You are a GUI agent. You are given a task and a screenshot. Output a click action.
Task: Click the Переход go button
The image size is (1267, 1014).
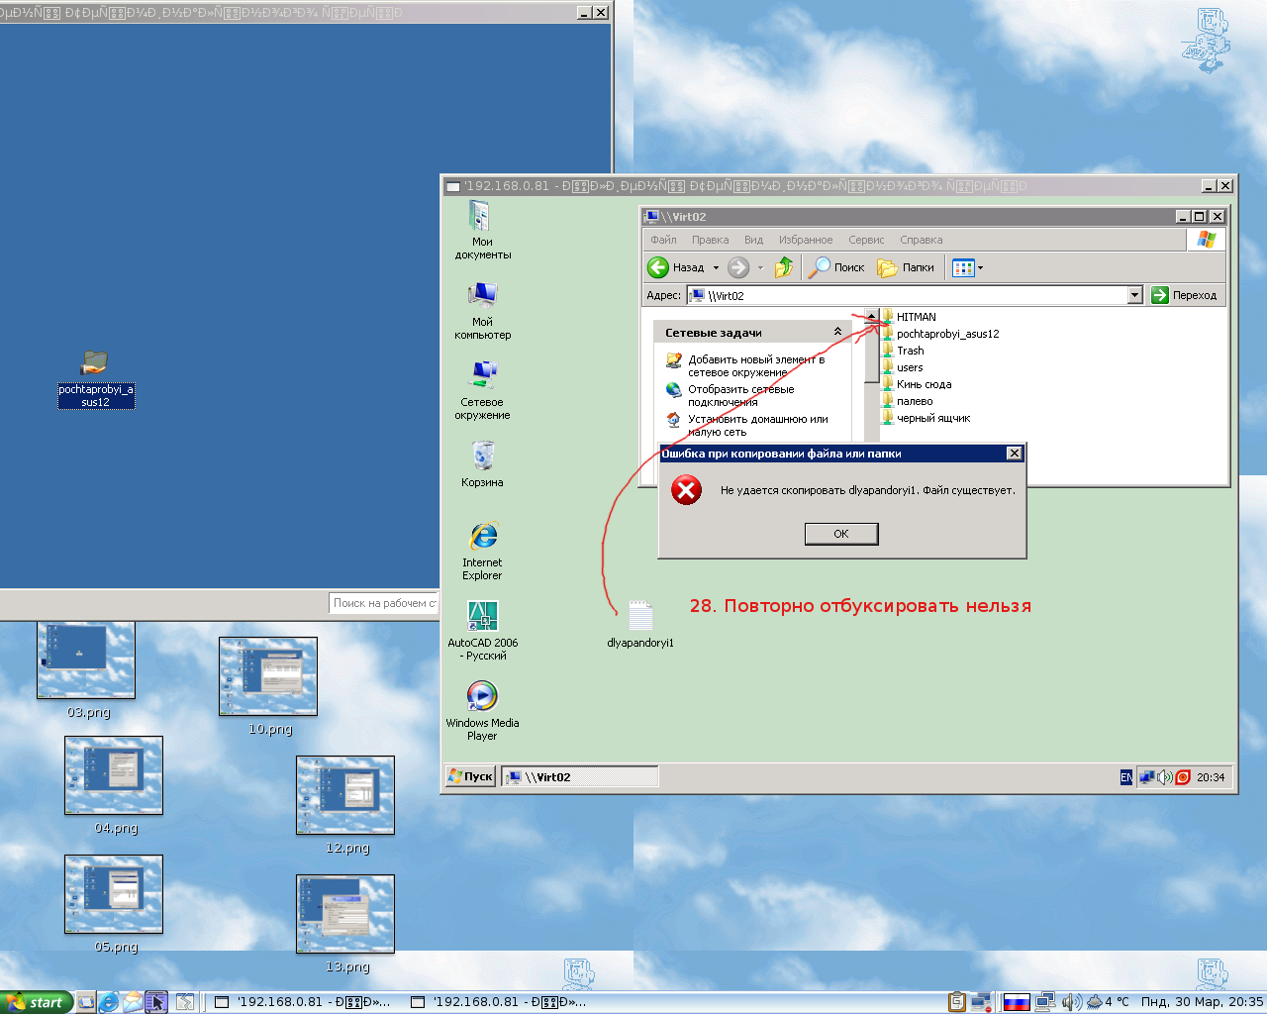point(1184,295)
